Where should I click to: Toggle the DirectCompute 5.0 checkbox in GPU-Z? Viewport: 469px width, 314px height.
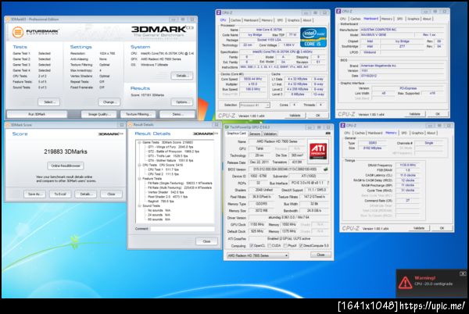click(301, 245)
